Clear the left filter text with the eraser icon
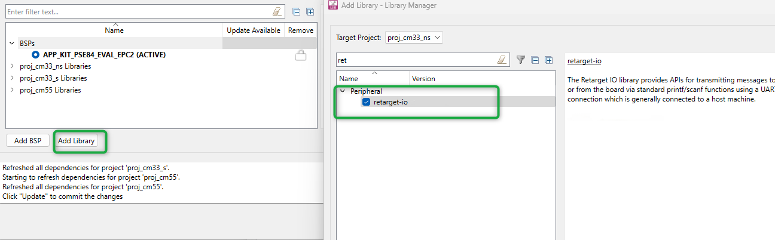 tap(276, 11)
